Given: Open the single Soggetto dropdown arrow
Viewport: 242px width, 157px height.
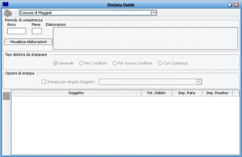Looking at the screenshot, I should pos(199,82).
